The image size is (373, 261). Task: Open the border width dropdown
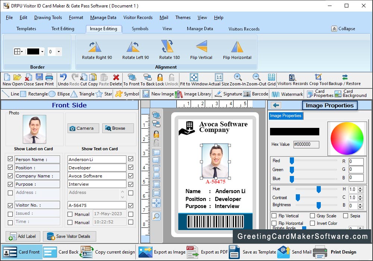click(x=59, y=51)
